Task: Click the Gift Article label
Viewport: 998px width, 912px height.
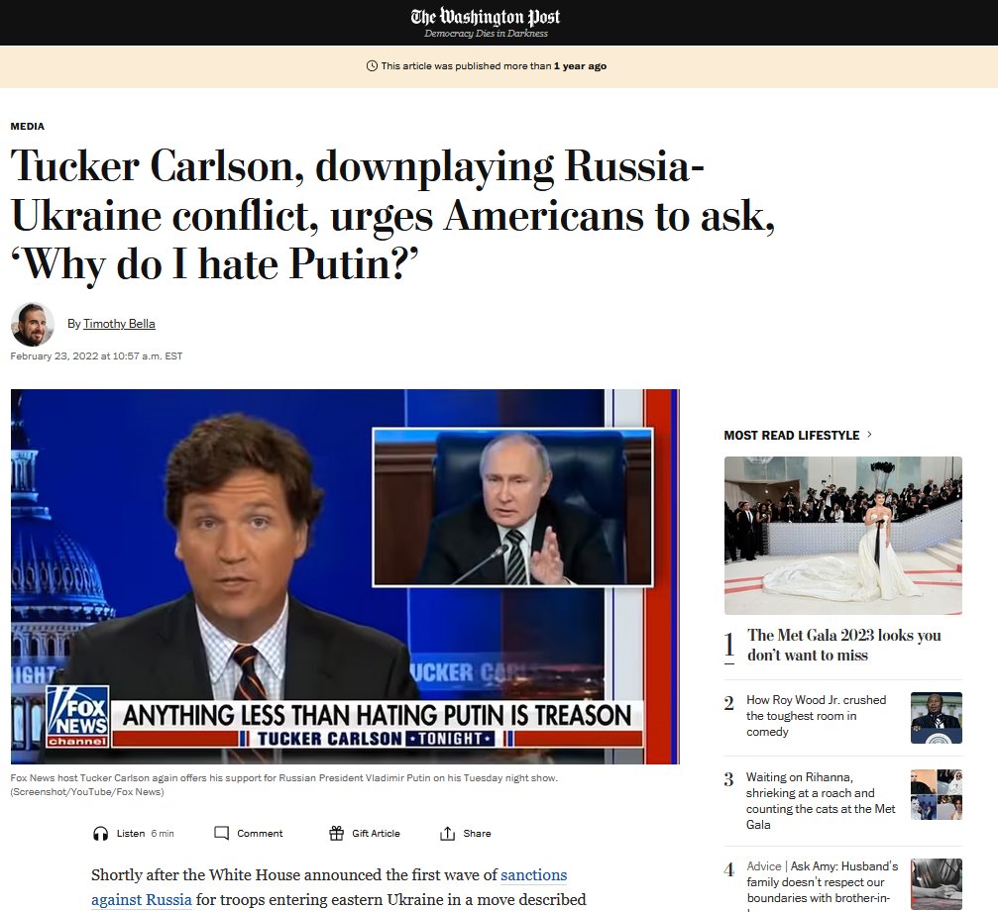Action: click(x=377, y=833)
